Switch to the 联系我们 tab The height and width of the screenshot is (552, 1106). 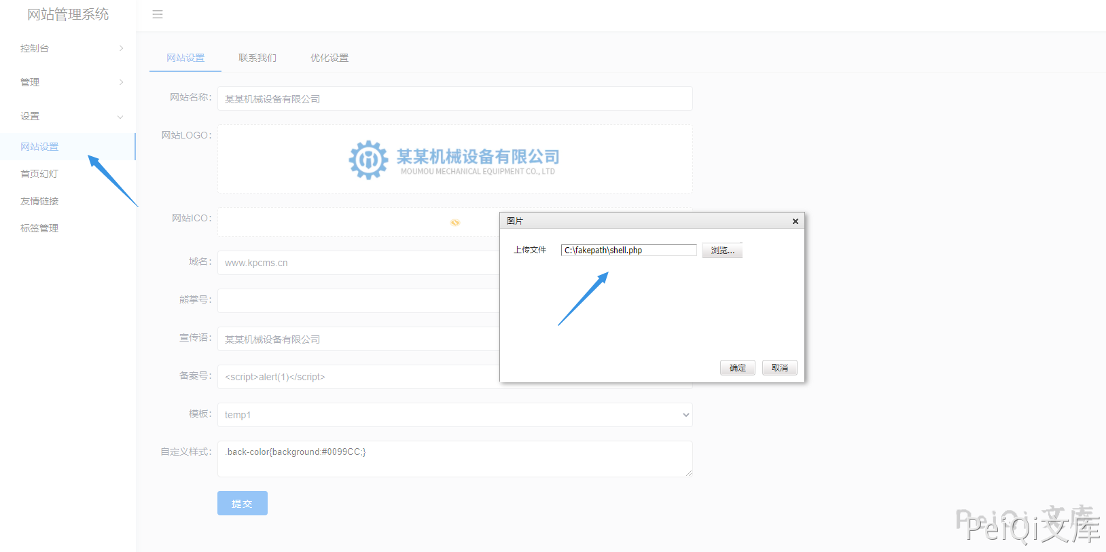257,58
